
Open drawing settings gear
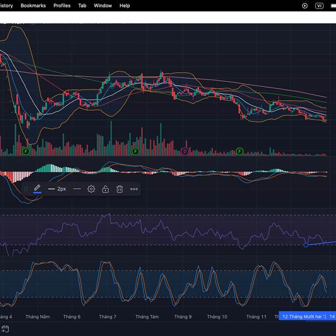(91, 189)
